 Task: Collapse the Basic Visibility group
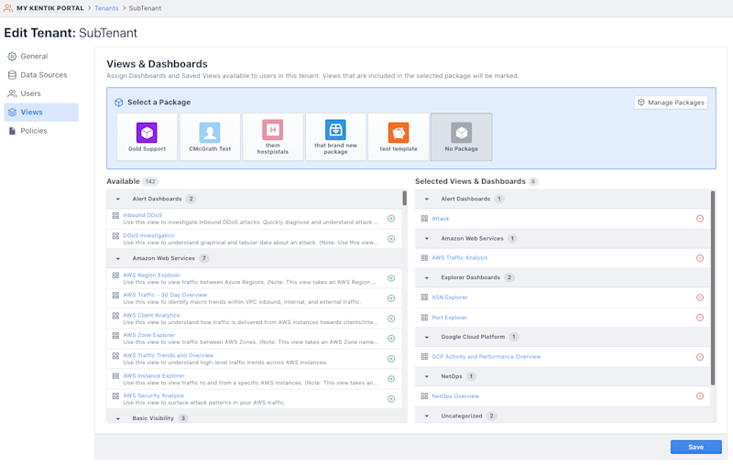[118, 419]
